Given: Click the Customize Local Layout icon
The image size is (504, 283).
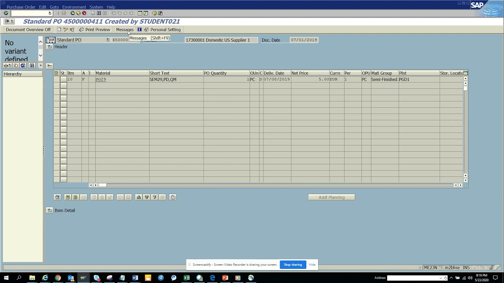Looking at the screenshot, I should point(160,13).
